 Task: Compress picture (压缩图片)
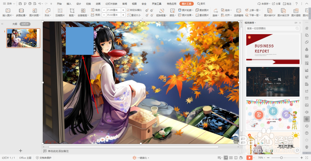coord(60,12)
